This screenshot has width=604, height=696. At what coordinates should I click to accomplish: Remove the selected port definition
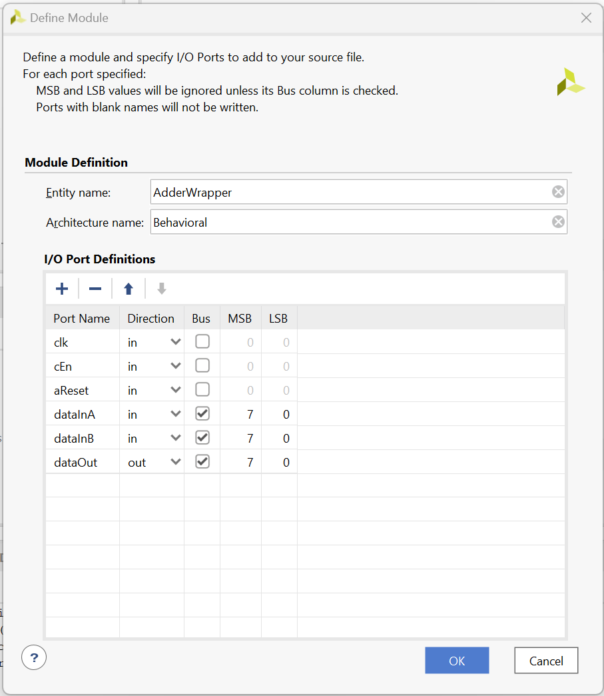pos(95,288)
